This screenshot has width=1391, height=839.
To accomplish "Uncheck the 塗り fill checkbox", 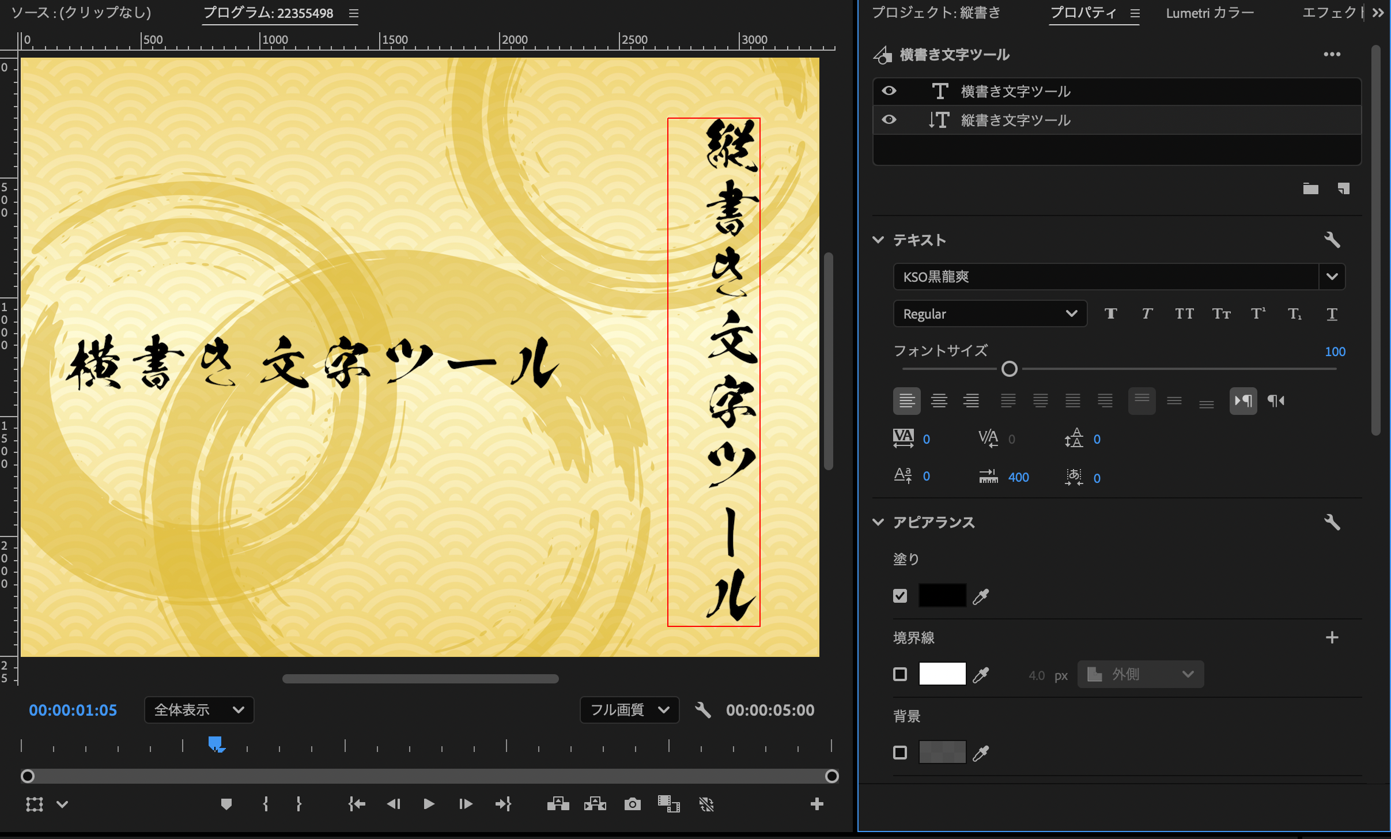I will coord(899,596).
